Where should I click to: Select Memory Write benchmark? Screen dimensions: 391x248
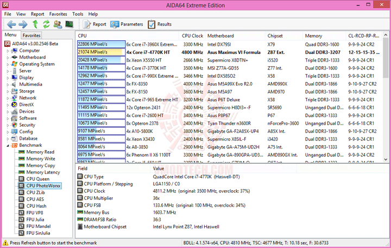(41, 159)
